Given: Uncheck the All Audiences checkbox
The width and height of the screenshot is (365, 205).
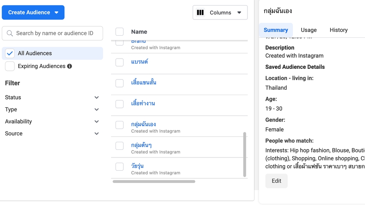Looking at the screenshot, I should [x=10, y=53].
